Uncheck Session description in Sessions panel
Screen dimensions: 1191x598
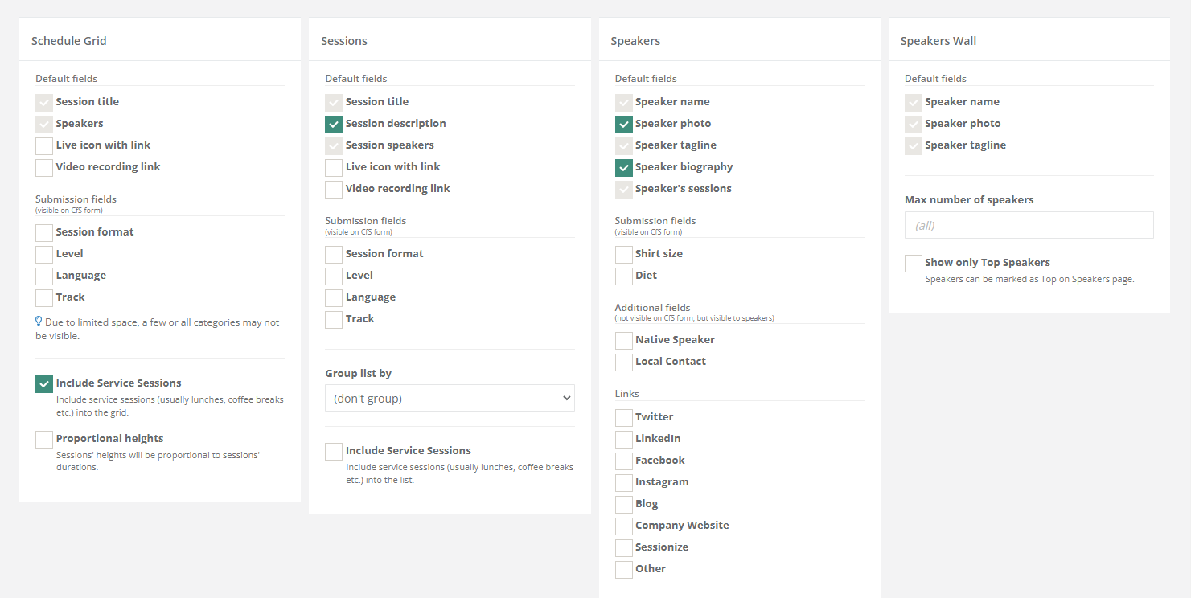(x=334, y=124)
